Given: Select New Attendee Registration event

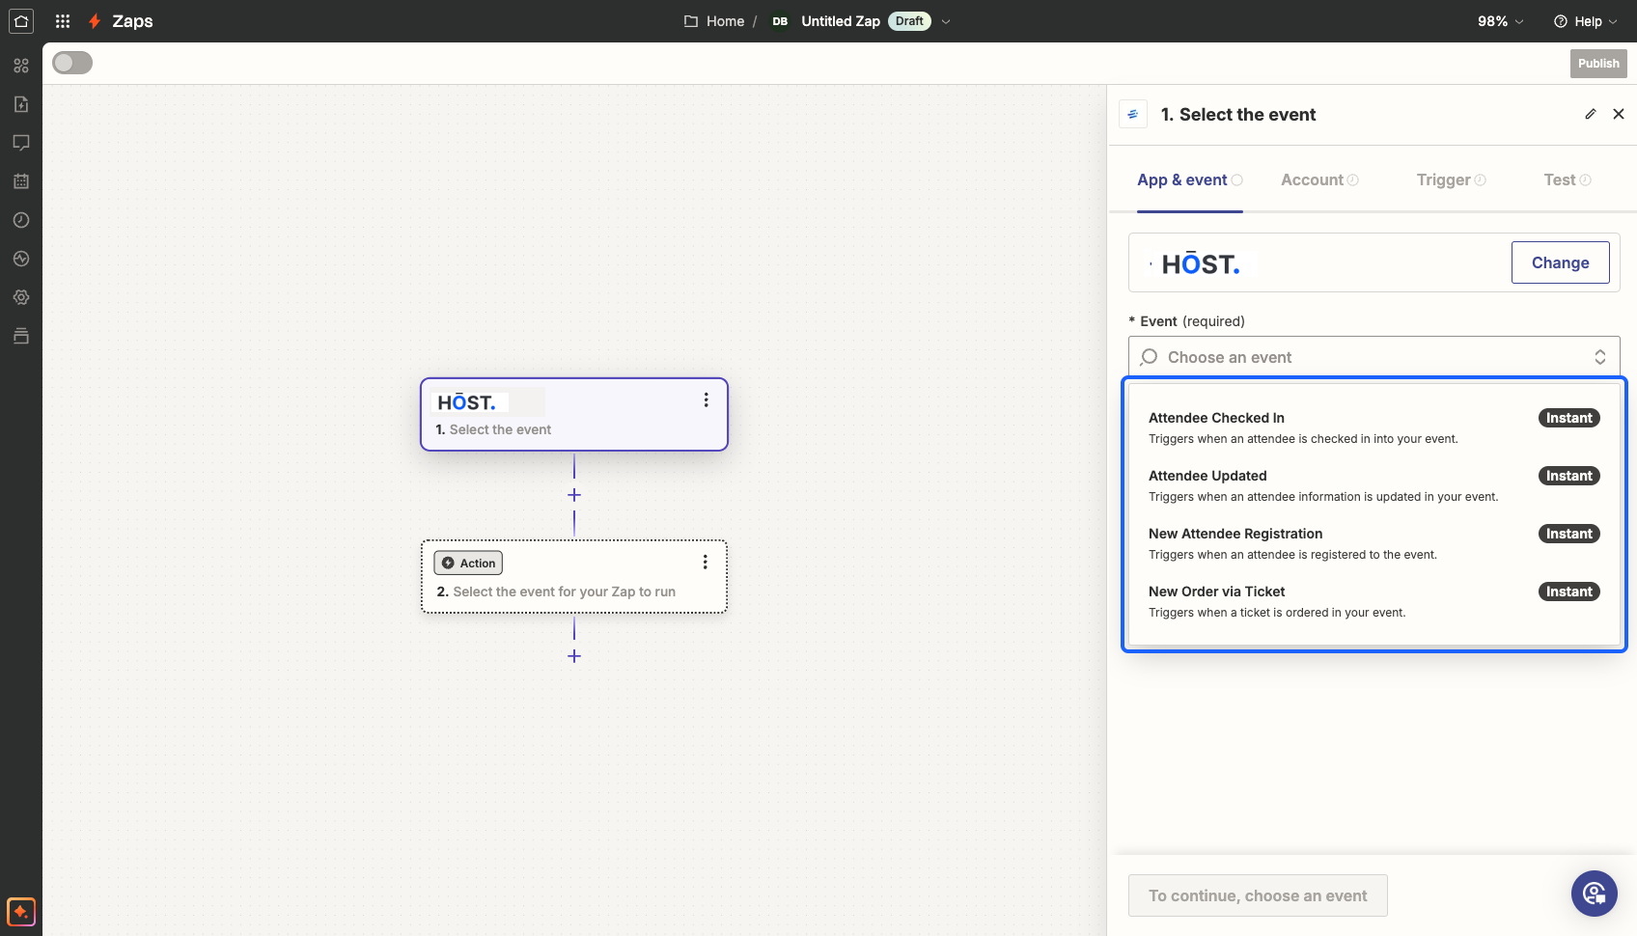Looking at the screenshot, I should [x=1373, y=543].
